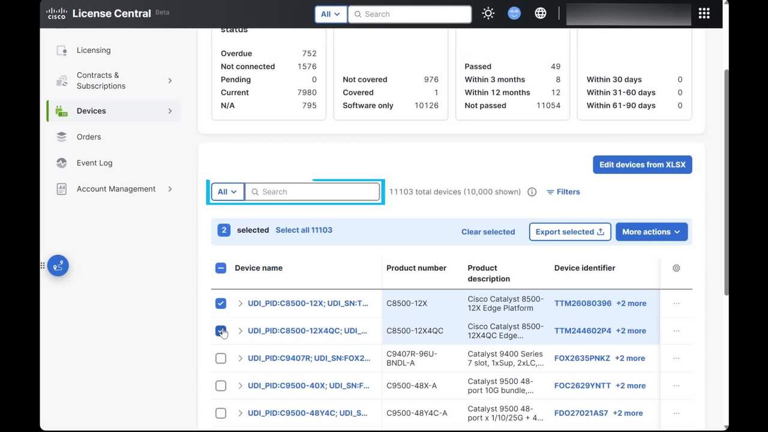Click Export selected button
Screen dimensions: 768x432
pyautogui.click(x=570, y=232)
